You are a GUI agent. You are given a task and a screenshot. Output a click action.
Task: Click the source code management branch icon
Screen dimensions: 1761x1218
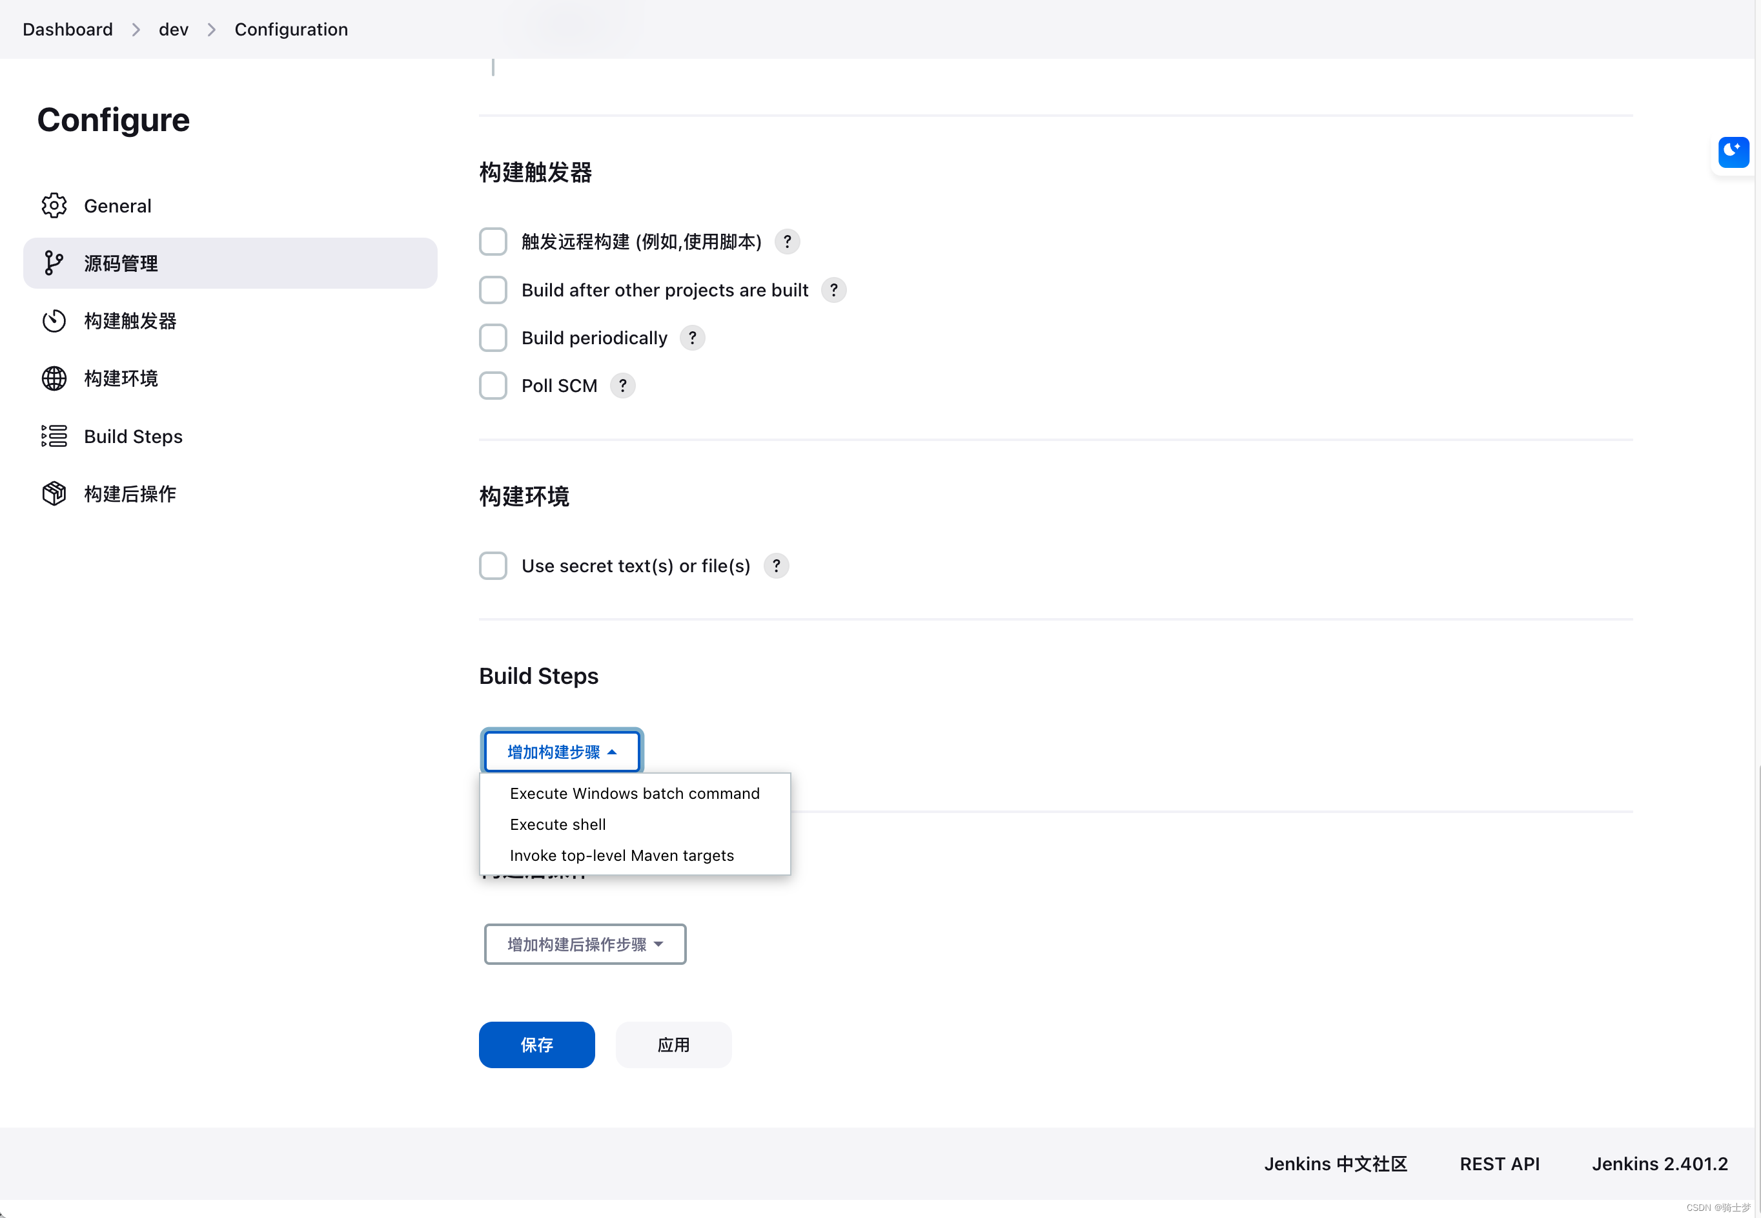point(54,263)
